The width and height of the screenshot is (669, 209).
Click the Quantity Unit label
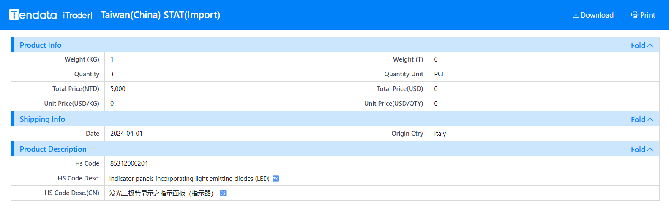pyautogui.click(x=404, y=74)
